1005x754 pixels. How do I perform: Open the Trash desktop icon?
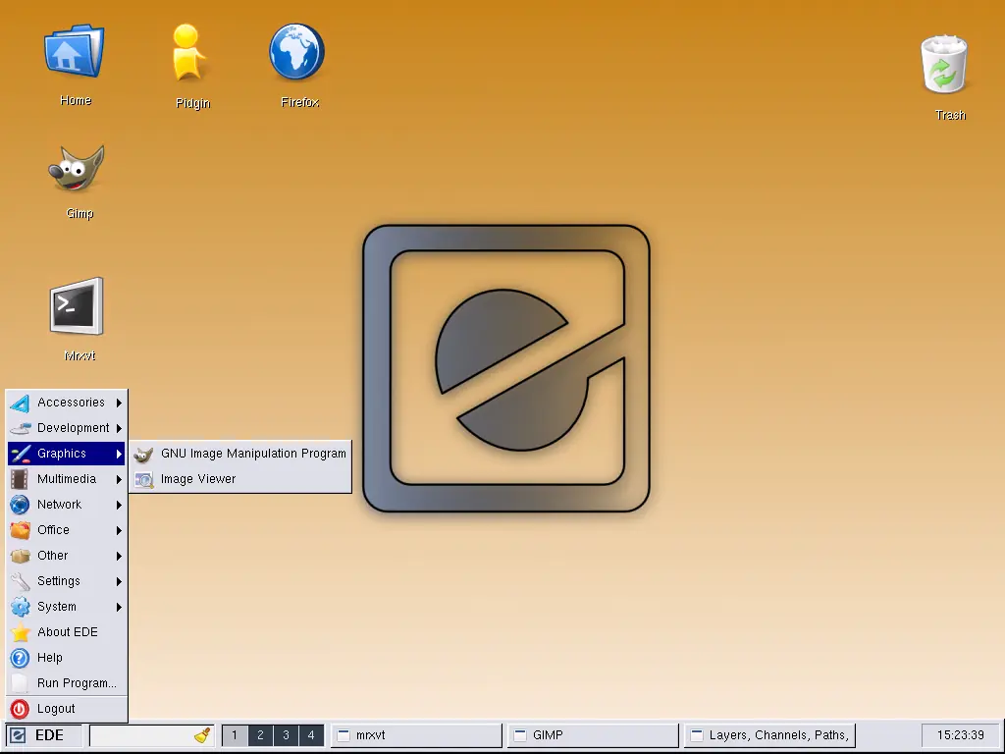[944, 64]
